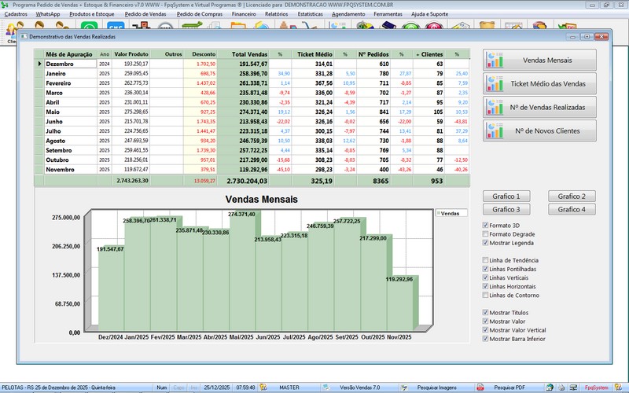Click the Ticket Médio das Vendas chart icon
Screen dimensions: 629x393
(x=495, y=83)
